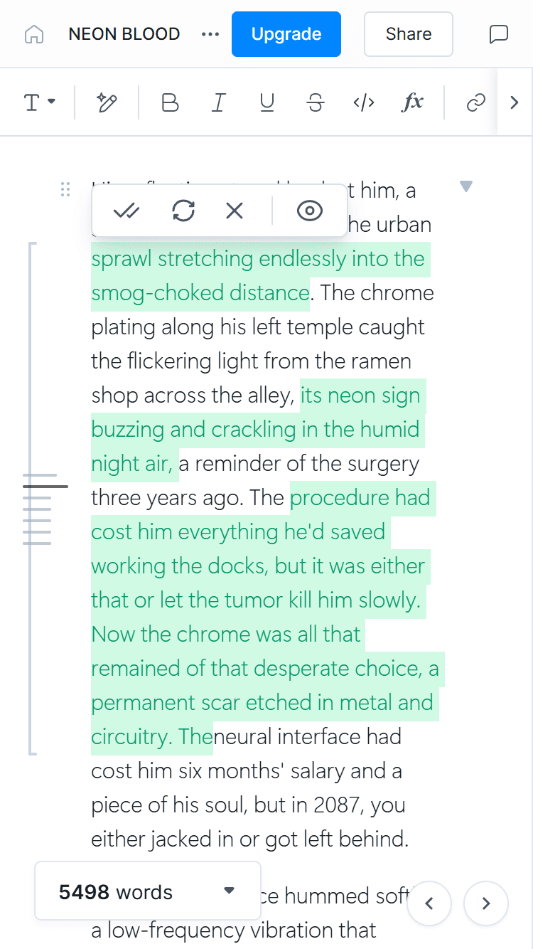The height and width of the screenshot is (949, 533).
Task: Open the NEON BLOOD document options menu
Action: click(x=210, y=34)
